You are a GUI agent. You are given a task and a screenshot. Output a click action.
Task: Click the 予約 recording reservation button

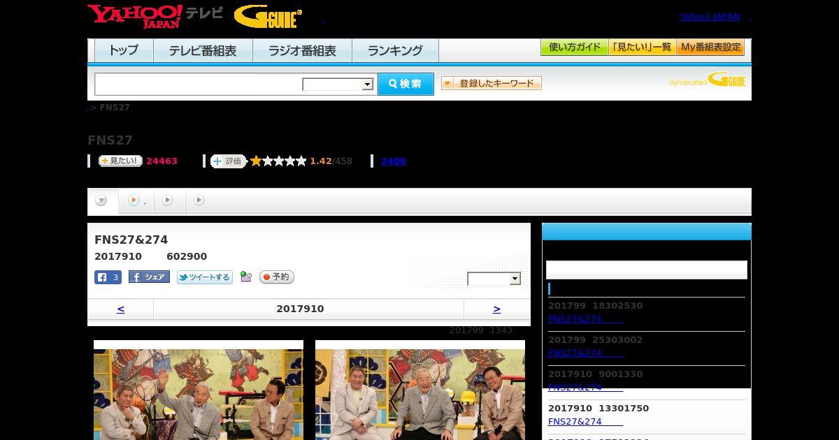tap(277, 277)
